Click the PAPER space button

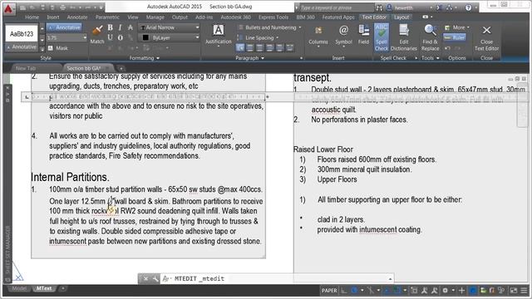pyautogui.click(x=329, y=291)
